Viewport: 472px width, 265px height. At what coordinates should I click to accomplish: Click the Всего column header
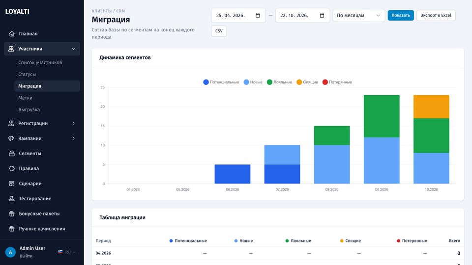tap(454, 240)
